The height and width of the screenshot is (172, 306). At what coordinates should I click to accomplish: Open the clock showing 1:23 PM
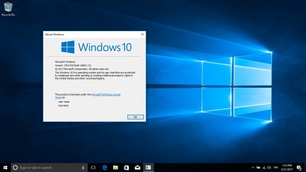click(x=287, y=168)
